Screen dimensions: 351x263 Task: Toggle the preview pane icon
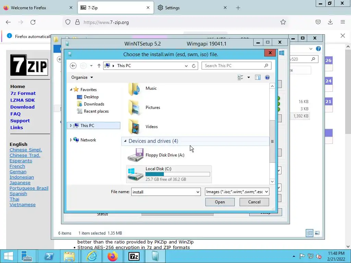pyautogui.click(x=258, y=77)
